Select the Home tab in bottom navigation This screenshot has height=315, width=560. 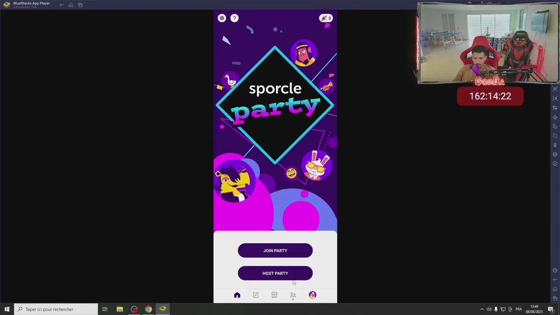coord(237,295)
